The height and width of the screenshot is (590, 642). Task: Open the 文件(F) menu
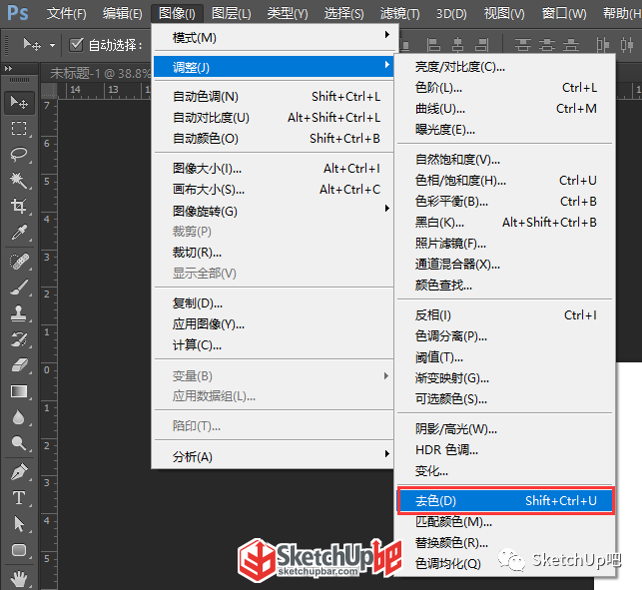pos(66,14)
